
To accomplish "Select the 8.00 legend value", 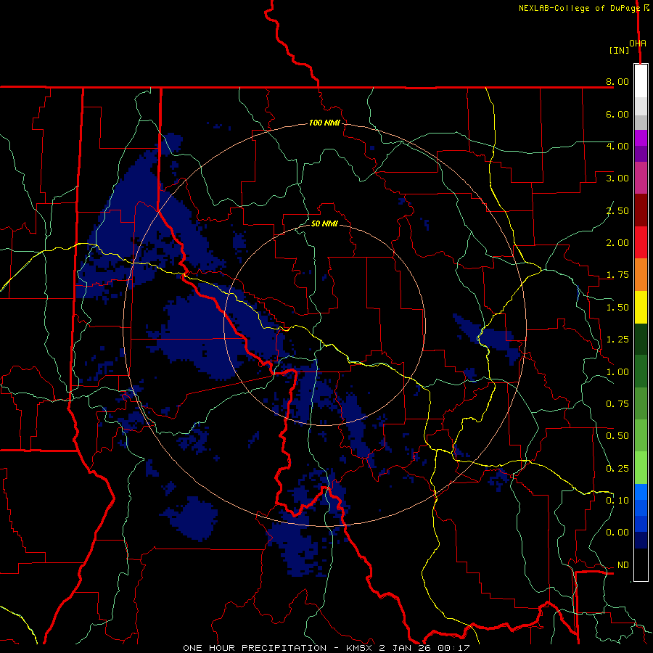I will click(x=617, y=81).
